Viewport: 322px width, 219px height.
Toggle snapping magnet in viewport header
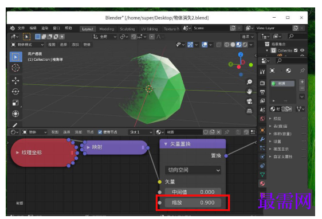[x=133, y=37]
